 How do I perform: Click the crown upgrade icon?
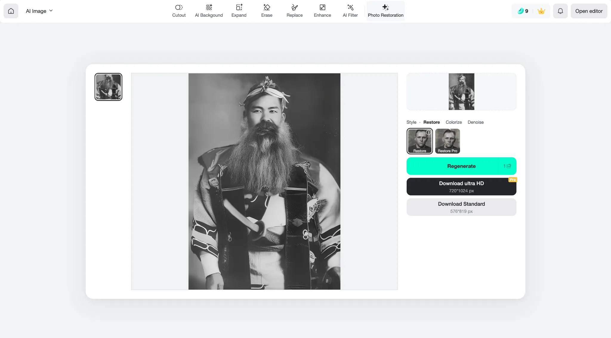click(x=541, y=11)
